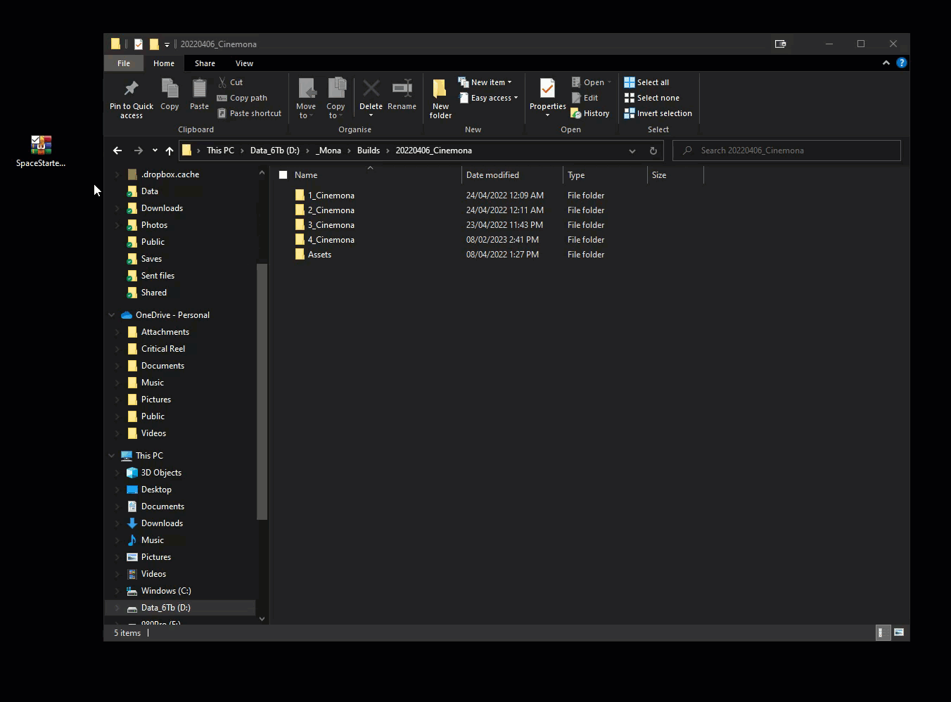Switch to the View ribbon tab
The image size is (951, 702).
(x=244, y=63)
